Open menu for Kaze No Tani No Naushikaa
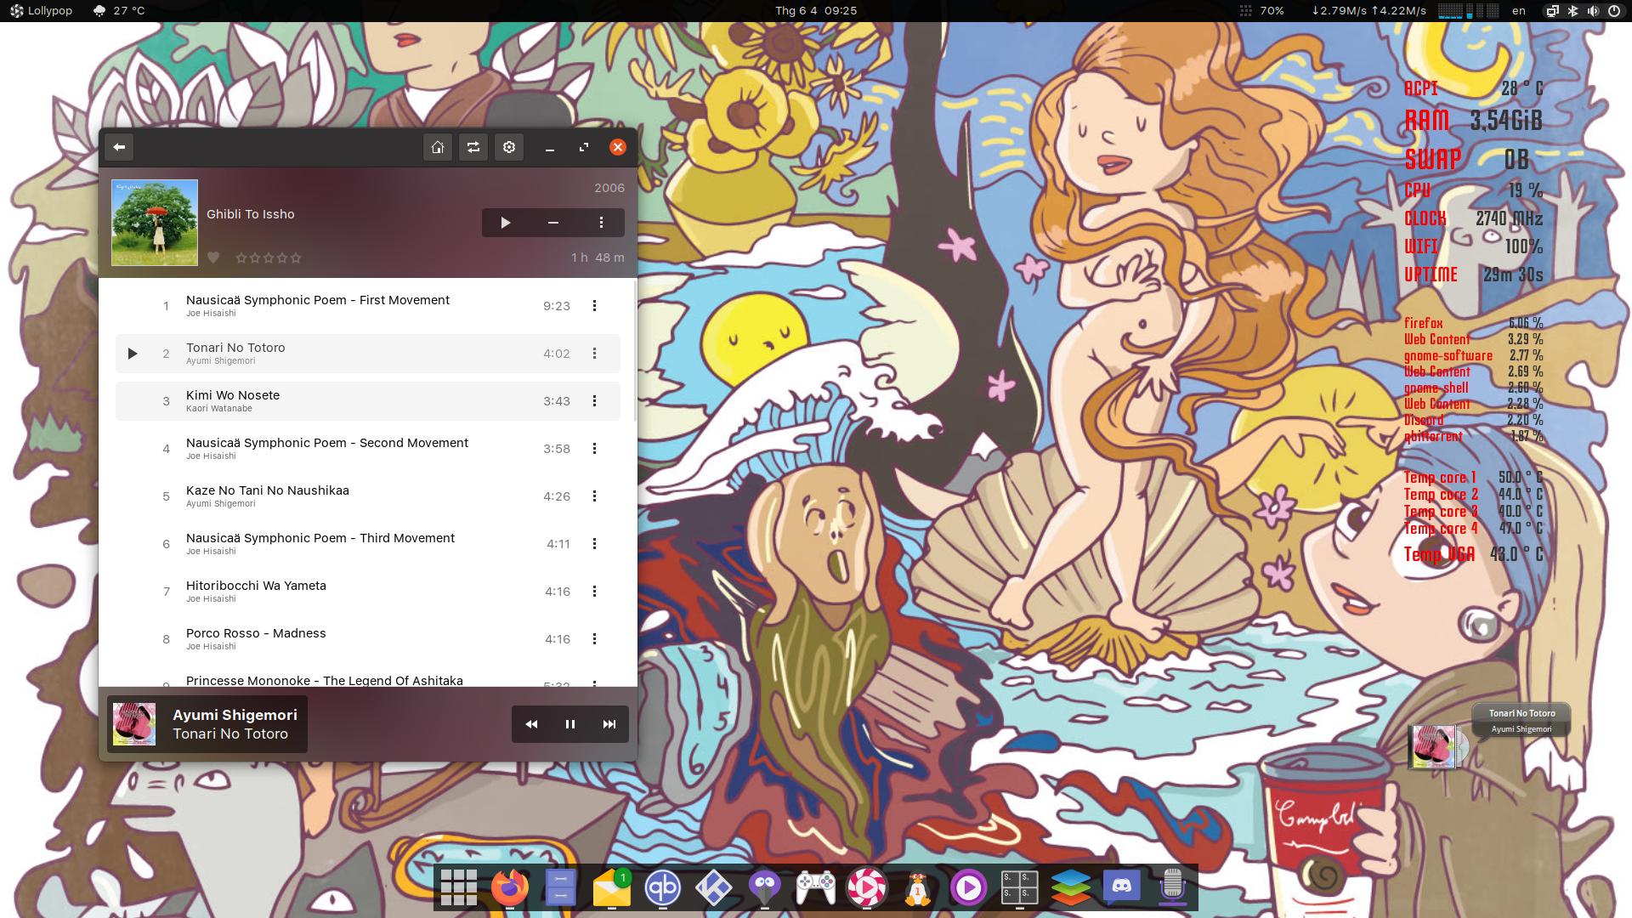 (595, 496)
